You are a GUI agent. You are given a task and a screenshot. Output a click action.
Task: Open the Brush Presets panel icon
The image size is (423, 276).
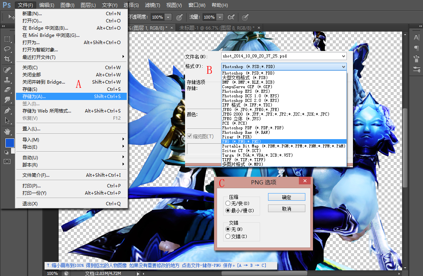pyautogui.click(x=417, y=59)
